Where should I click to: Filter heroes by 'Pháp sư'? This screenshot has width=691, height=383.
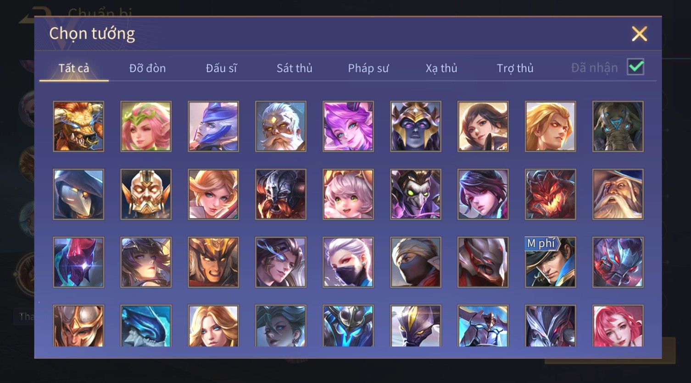pyautogui.click(x=368, y=68)
